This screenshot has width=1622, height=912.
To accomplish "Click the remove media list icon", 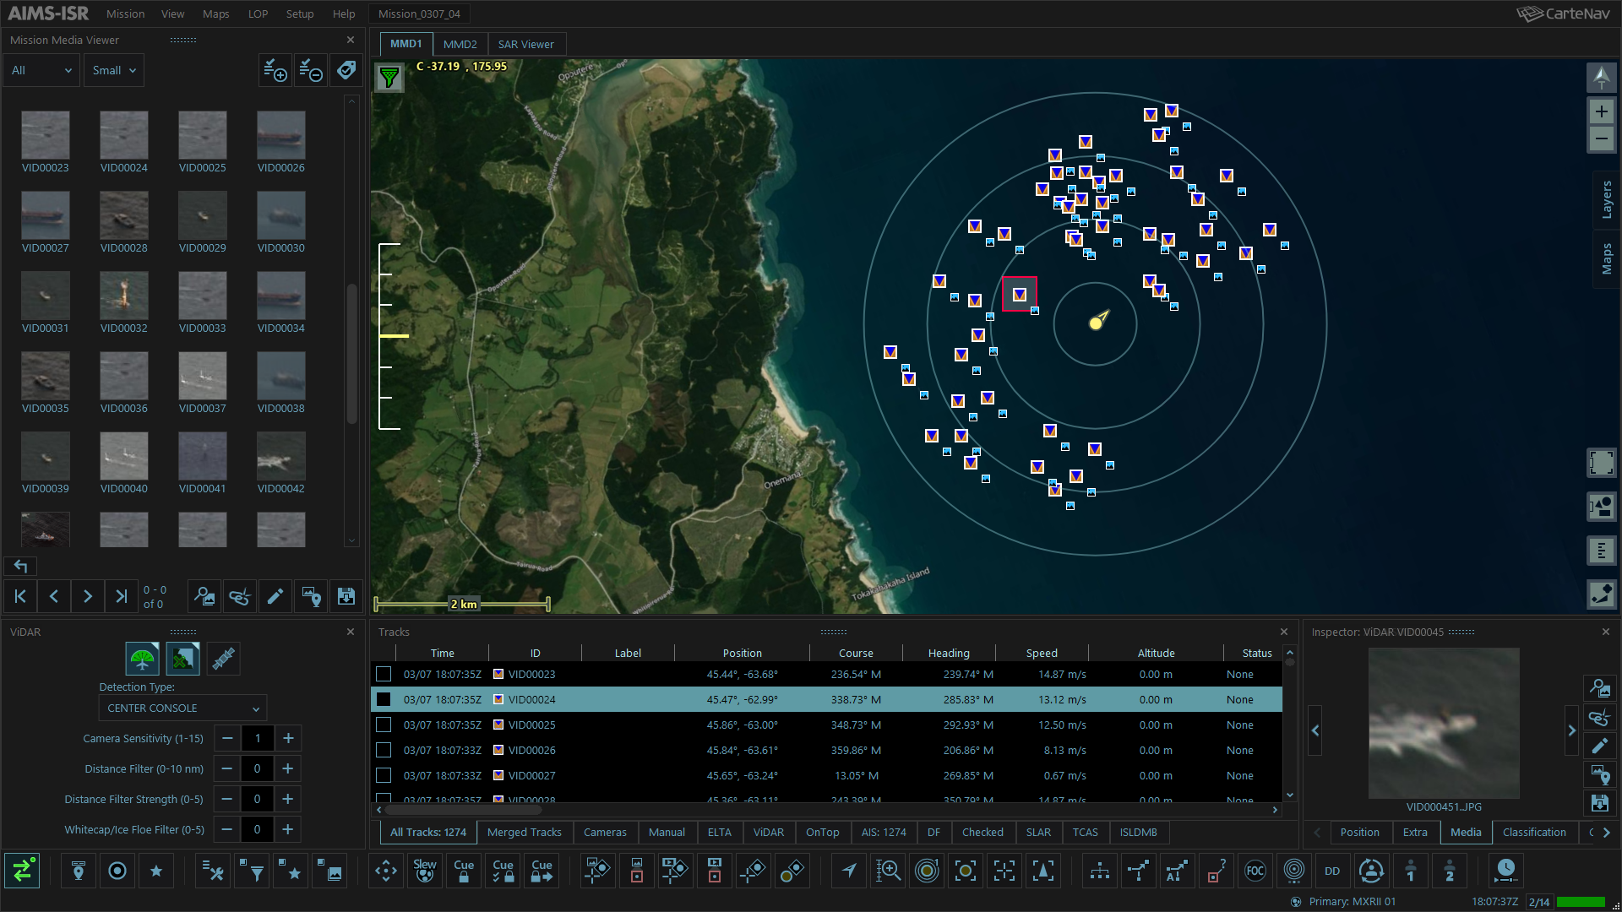I will click(x=311, y=70).
